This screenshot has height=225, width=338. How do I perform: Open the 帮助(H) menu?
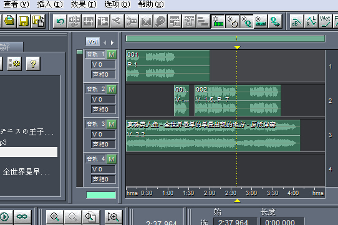point(151,4)
